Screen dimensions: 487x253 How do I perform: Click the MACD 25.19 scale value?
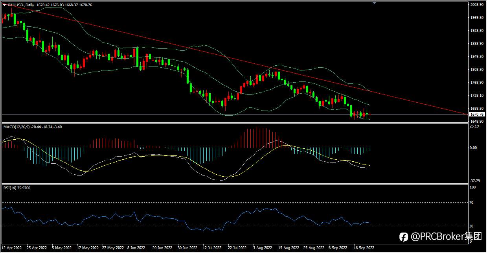coord(474,126)
